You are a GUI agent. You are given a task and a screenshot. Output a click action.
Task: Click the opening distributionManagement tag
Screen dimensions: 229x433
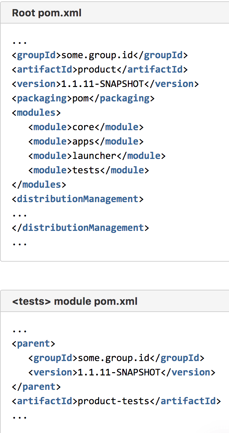tap(78, 199)
